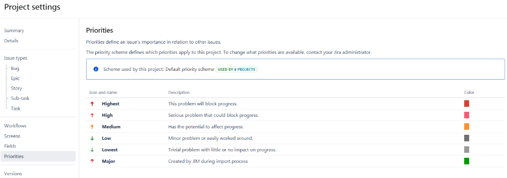Click the Medium priority orange arrow icon
The image size is (507, 178).
pos(92,127)
